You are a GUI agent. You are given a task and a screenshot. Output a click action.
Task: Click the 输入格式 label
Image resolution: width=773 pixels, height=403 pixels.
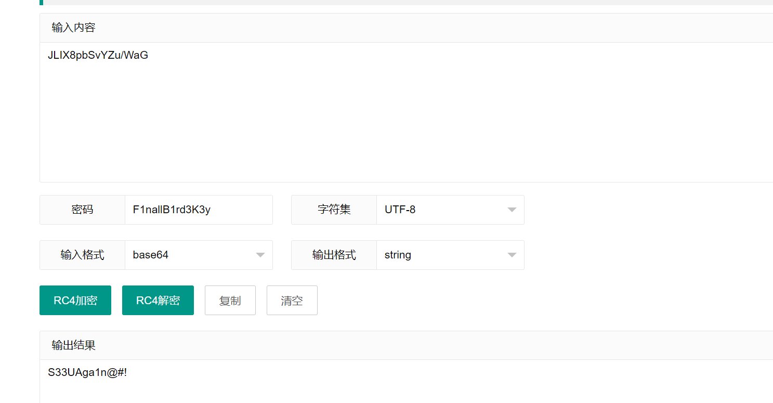point(82,255)
